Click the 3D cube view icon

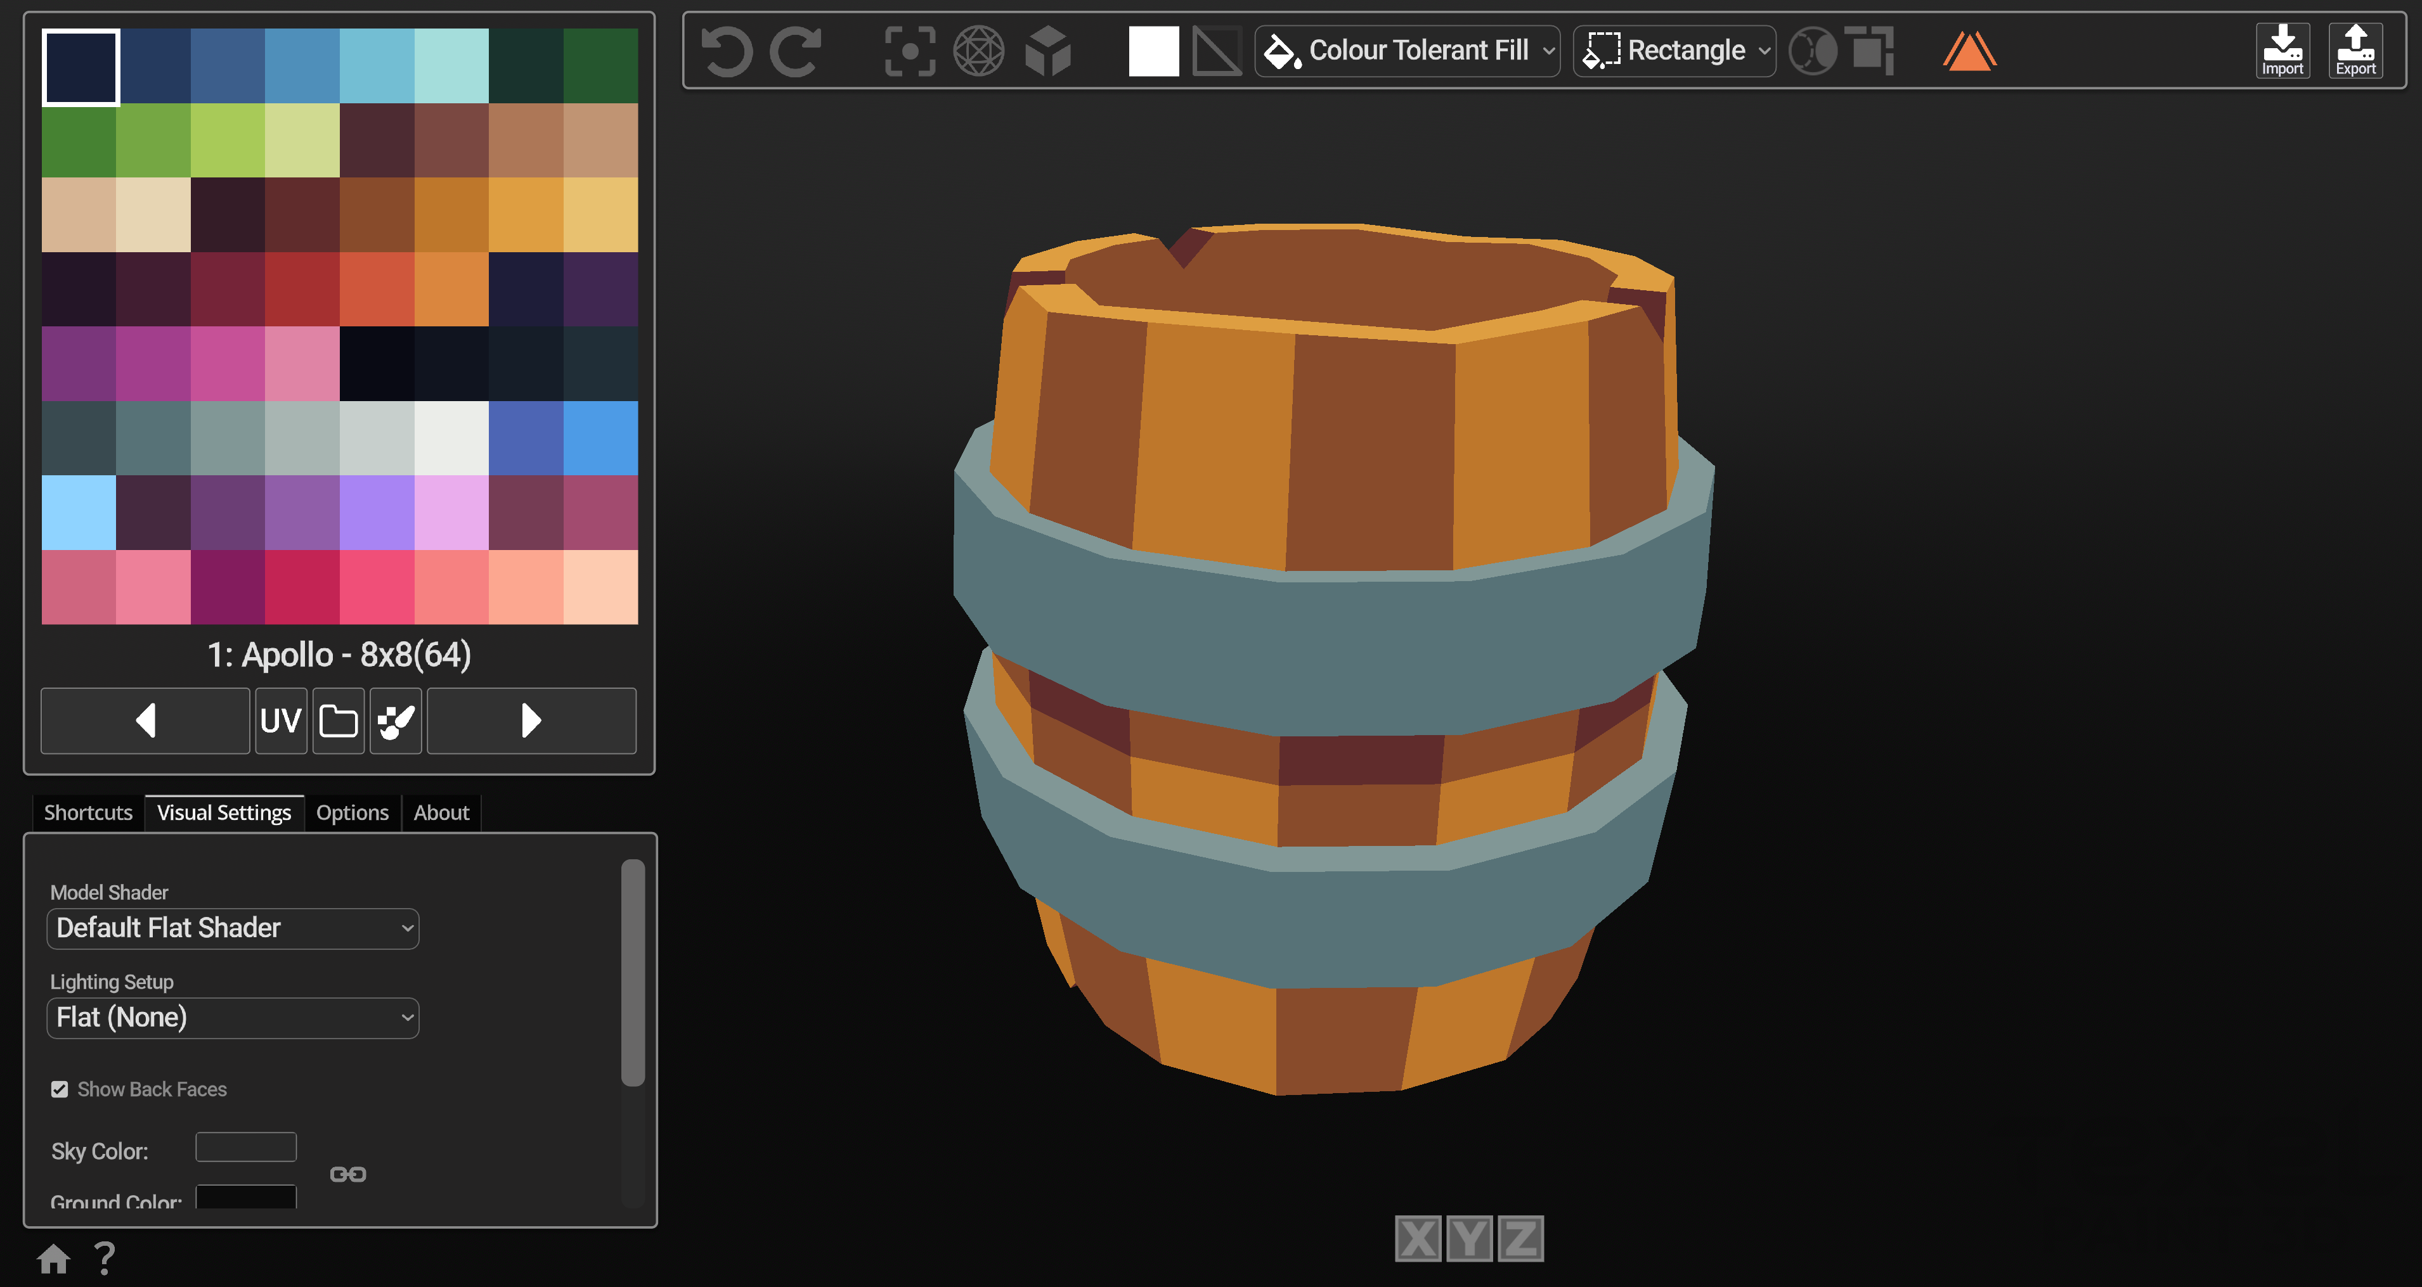click(1047, 51)
